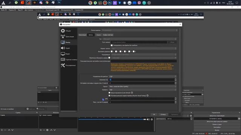This screenshot has height=135, width=241.
Task: Enable audio track 6 checkbox
Action: [x=134, y=51]
